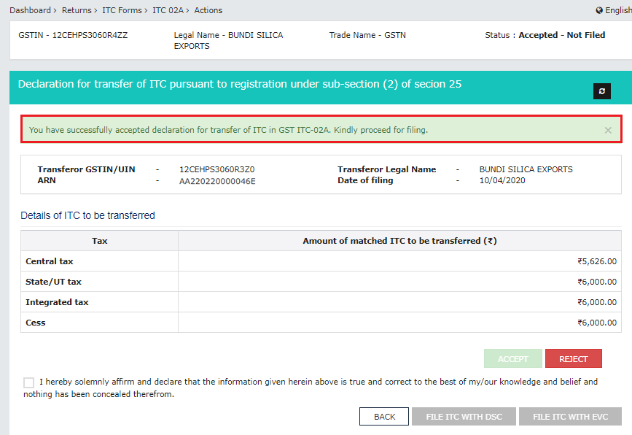Click the Cess amount cell
Viewport: 632px width, 435px height.
(399, 323)
